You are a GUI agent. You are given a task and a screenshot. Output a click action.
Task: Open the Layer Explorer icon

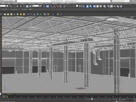click(x=91, y=6)
